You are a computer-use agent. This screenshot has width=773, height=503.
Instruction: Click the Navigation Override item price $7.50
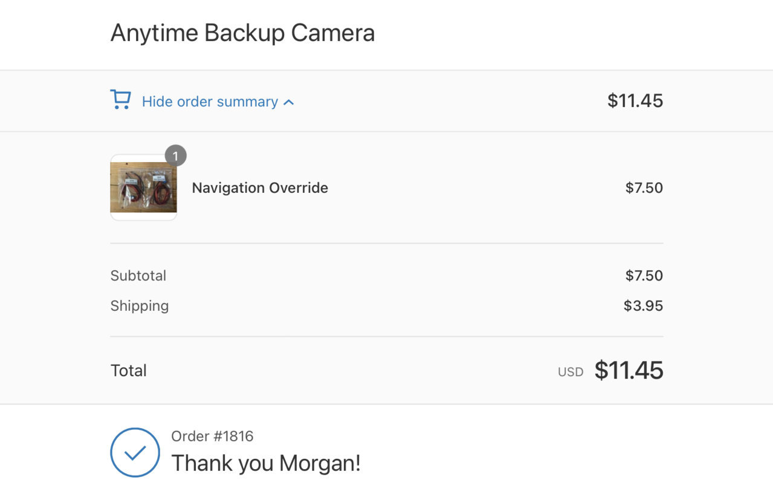(644, 188)
